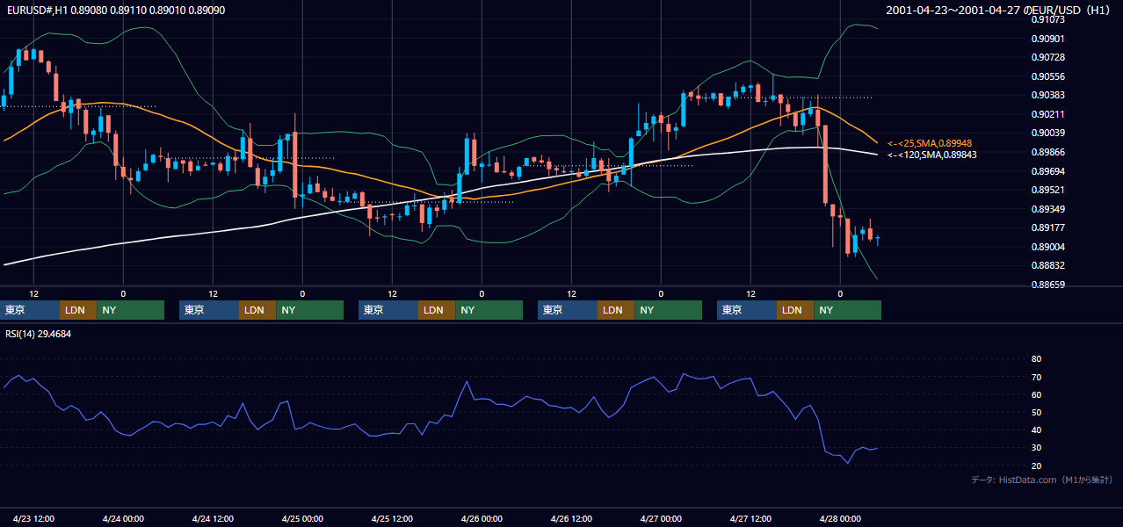The width and height of the screenshot is (1123, 527).
Task: Select RSI scale level 80
Action: [1036, 359]
